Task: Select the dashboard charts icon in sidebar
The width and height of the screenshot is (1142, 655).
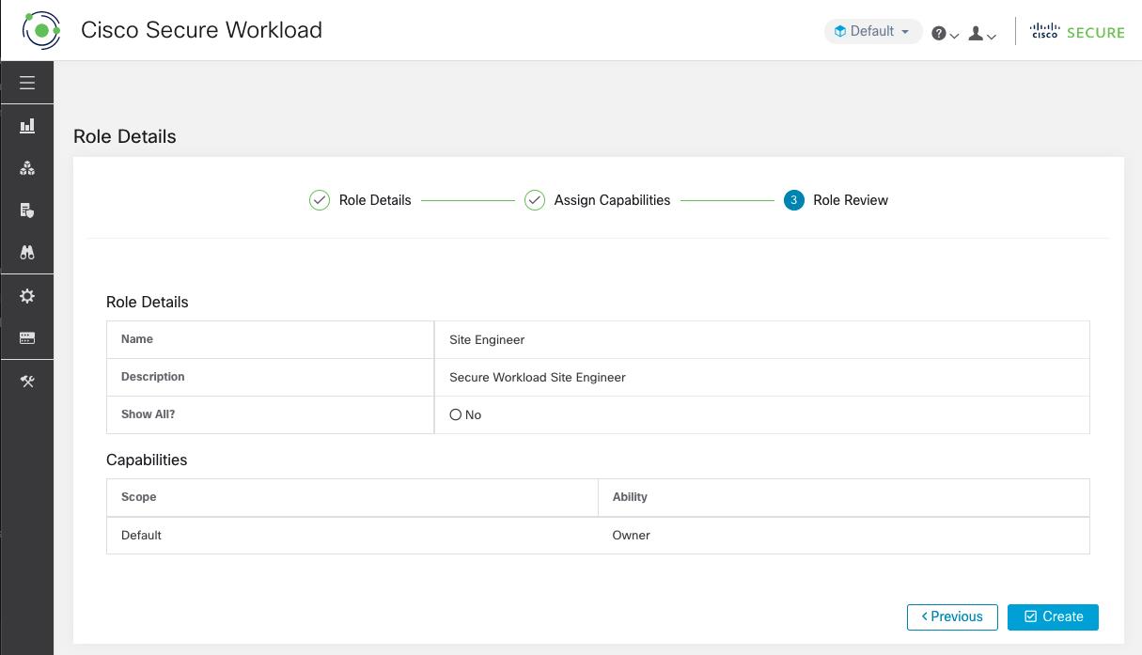Action: pos(27,125)
